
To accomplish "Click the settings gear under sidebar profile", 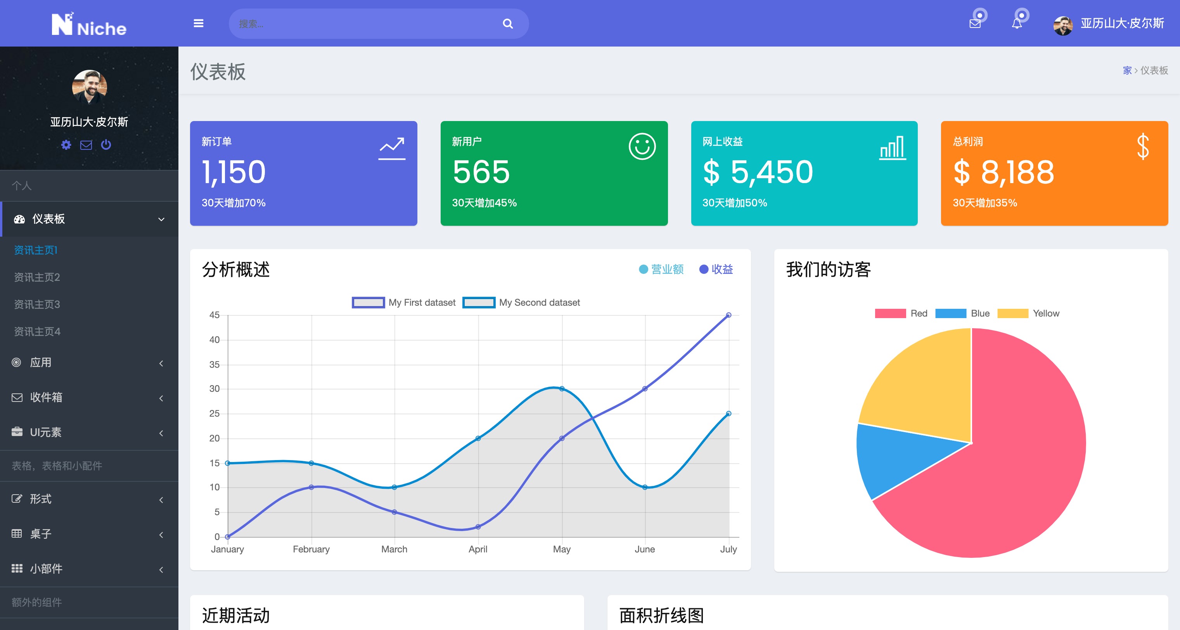I will [x=66, y=145].
